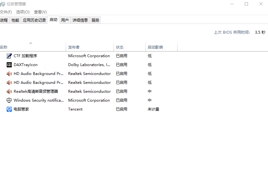Click the Tencent publisher cell
Image resolution: width=268 pixels, height=183 pixels.
click(x=75, y=109)
